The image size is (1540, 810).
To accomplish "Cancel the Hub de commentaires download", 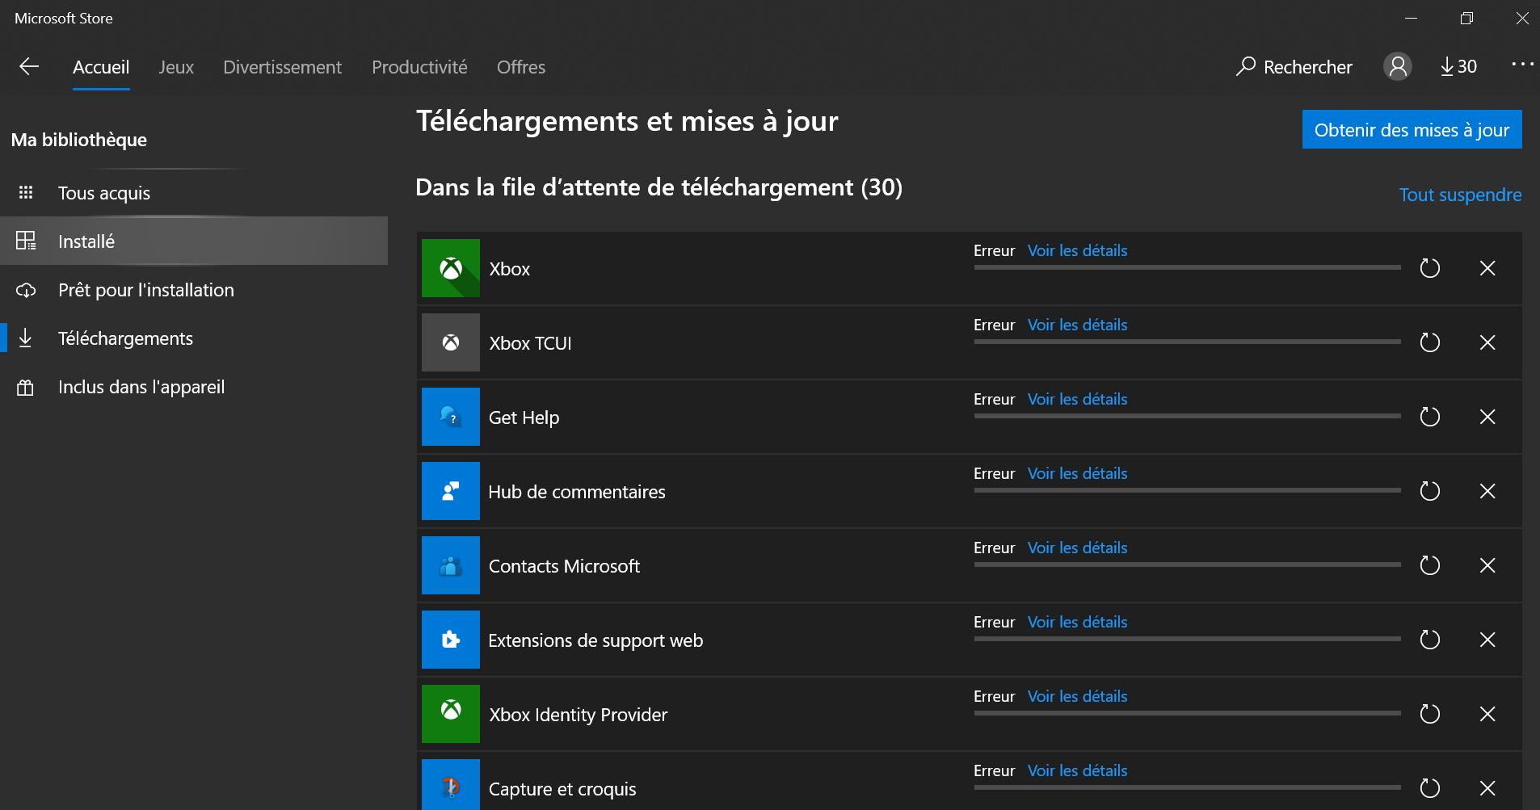I will point(1487,491).
